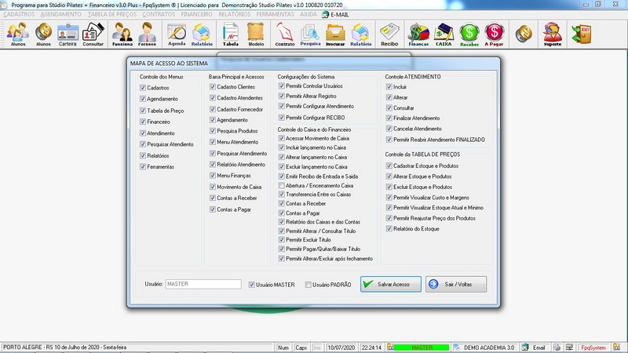628x353 pixels.
Task: Open the Funciona employees icon
Action: (122, 35)
